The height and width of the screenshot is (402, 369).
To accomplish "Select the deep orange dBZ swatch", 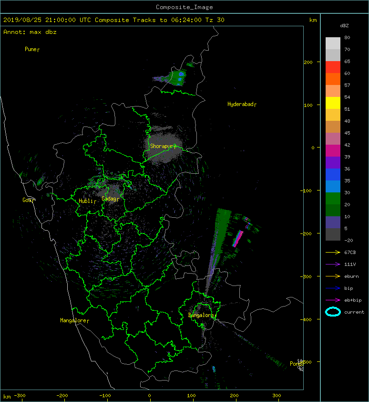I will pyautogui.click(x=333, y=79).
